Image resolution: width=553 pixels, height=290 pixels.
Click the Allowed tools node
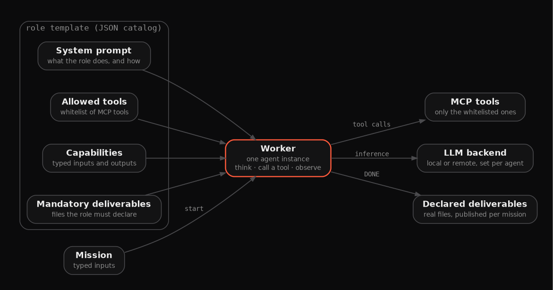(x=94, y=107)
